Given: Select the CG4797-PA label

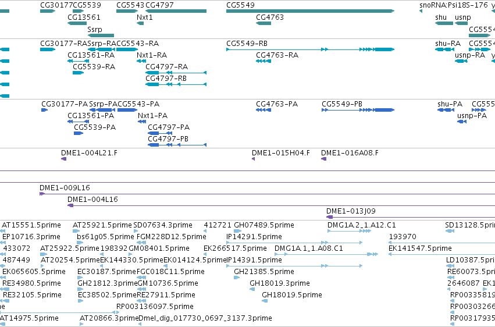Looking at the screenshot, I should click(x=169, y=127).
